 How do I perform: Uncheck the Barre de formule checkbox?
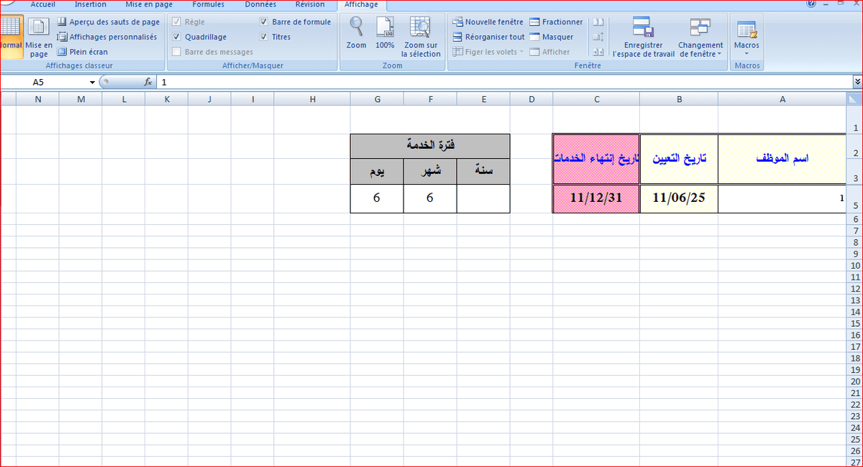pos(264,22)
